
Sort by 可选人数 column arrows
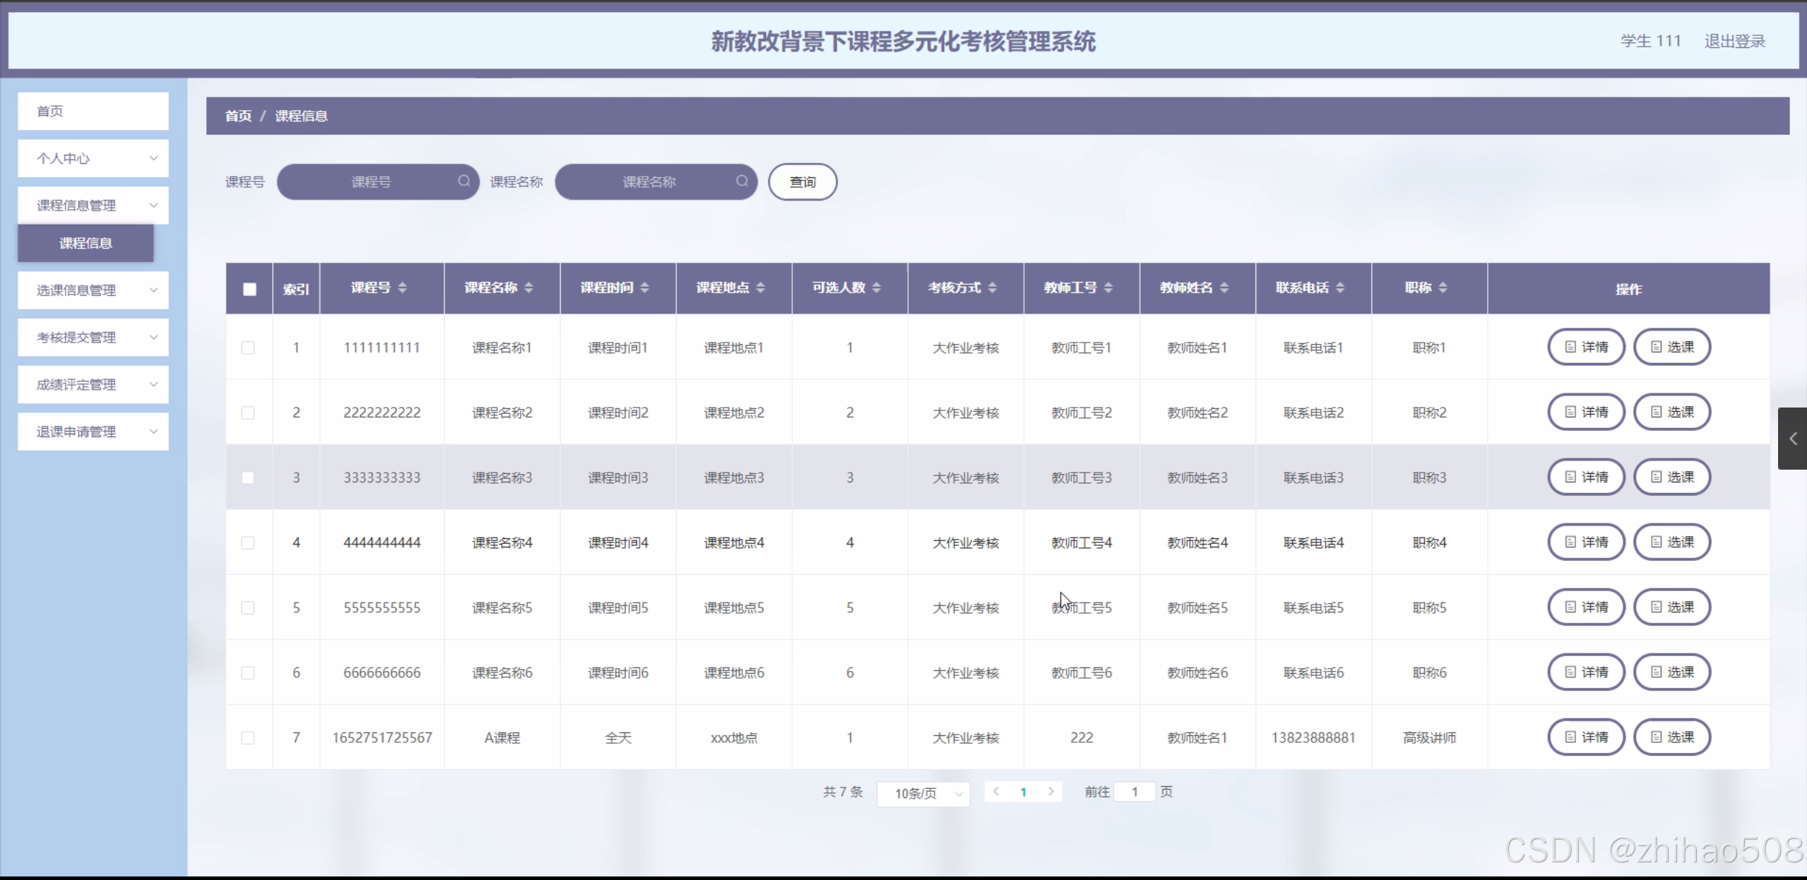[876, 287]
